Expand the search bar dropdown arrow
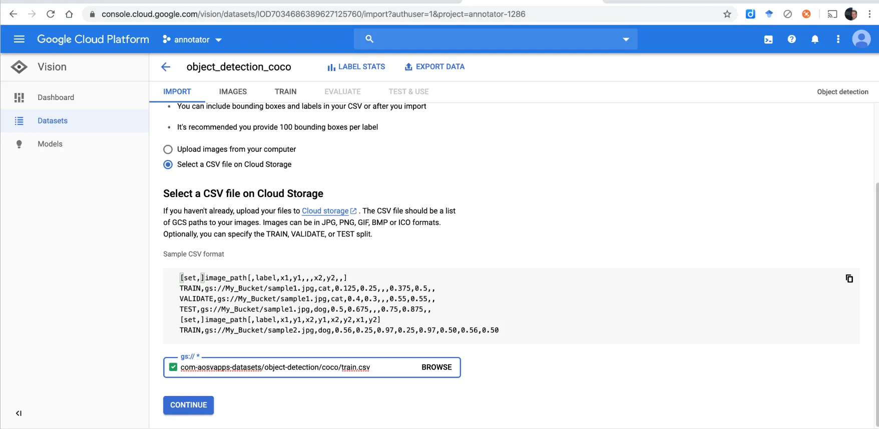 (626, 39)
